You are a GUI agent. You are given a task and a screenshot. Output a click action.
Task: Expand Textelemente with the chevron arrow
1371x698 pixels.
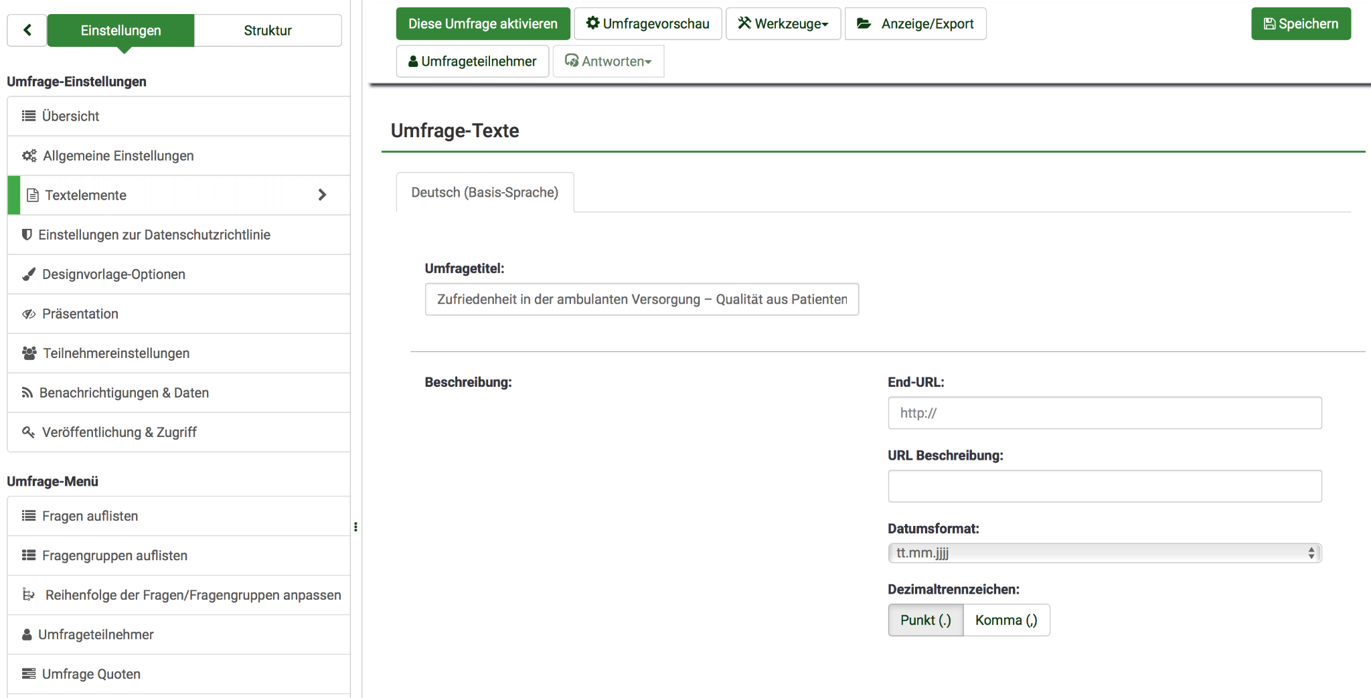pos(322,195)
